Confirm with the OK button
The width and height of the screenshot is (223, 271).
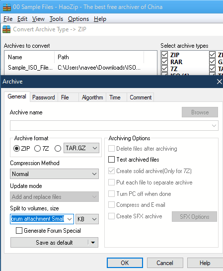pyautogui.click(x=125, y=263)
